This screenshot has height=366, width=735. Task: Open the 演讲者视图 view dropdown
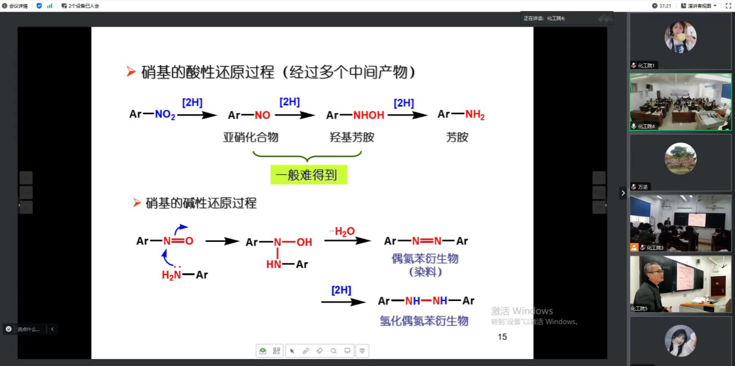click(x=702, y=6)
